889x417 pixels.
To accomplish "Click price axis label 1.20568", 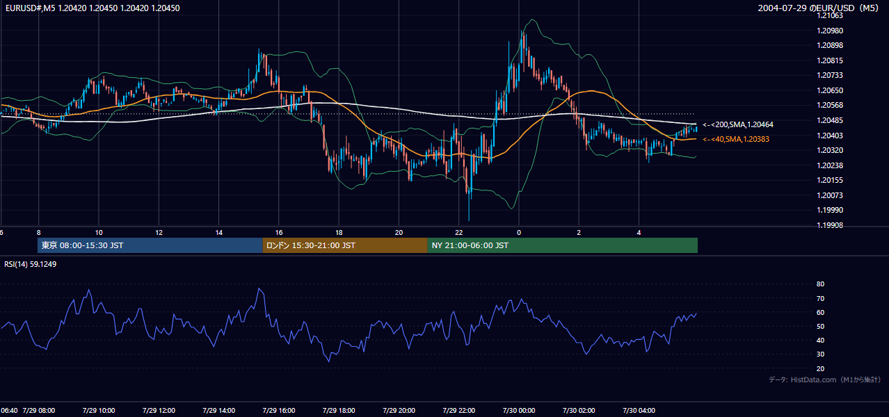I will point(830,105).
